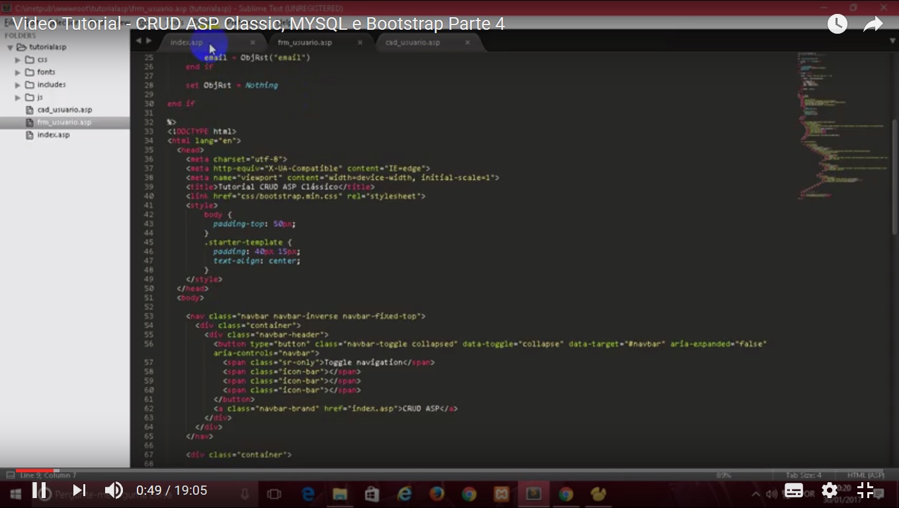899x508 pixels.
Task: Open index.asp file in the sidebar
Action: 53,135
